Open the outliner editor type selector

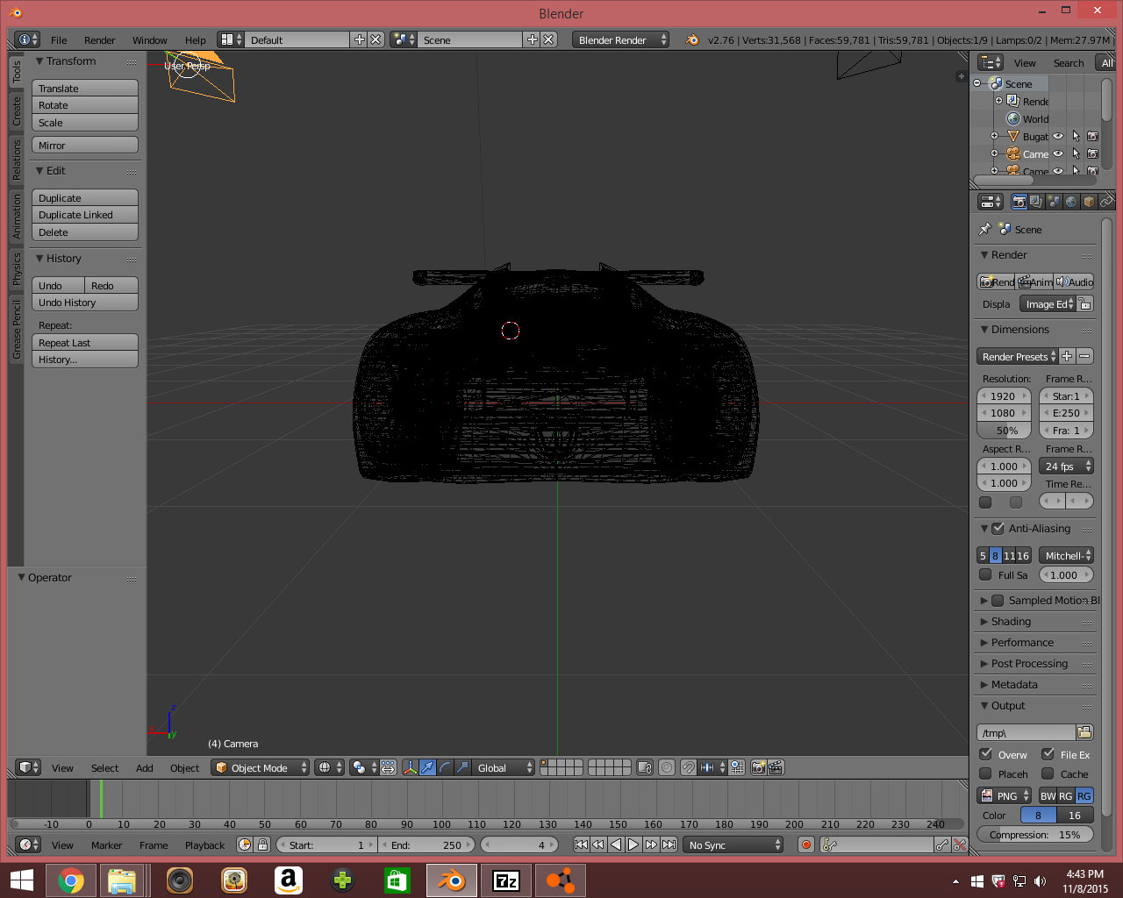coord(991,62)
